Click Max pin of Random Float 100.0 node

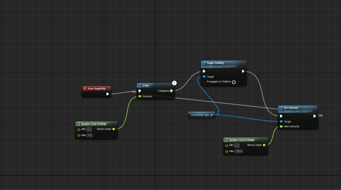click(227, 152)
